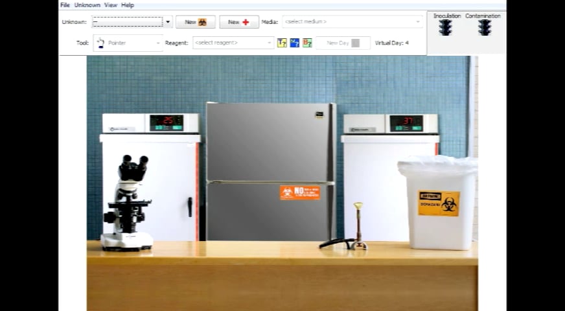The width and height of the screenshot is (565, 311).
Task: Click the biohazard waste bin
Action: 438,203
